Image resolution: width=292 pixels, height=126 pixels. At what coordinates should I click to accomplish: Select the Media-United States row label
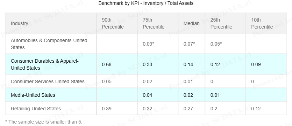(x=33, y=95)
